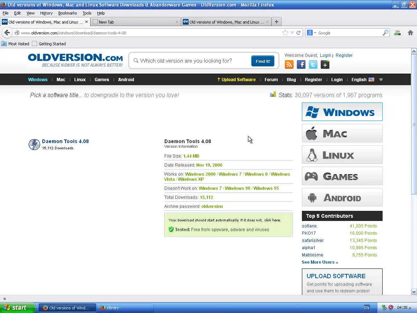Screen dimensions: 417x313
Task: Click the Register link beside Welcome Guest
Action: [x=344, y=55]
